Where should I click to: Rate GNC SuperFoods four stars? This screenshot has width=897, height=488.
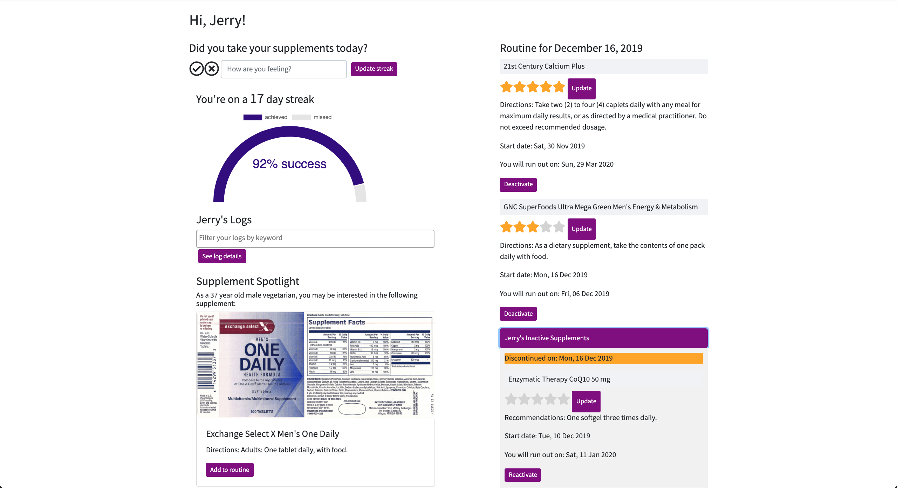pyautogui.click(x=546, y=227)
